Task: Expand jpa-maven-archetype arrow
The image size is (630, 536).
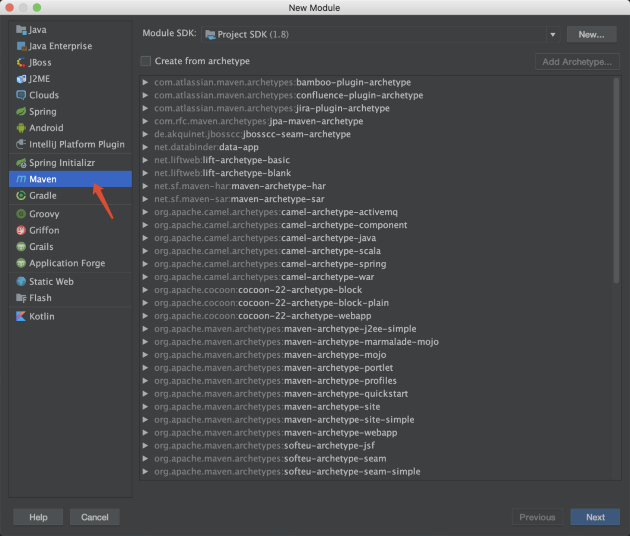Action: coord(145,121)
